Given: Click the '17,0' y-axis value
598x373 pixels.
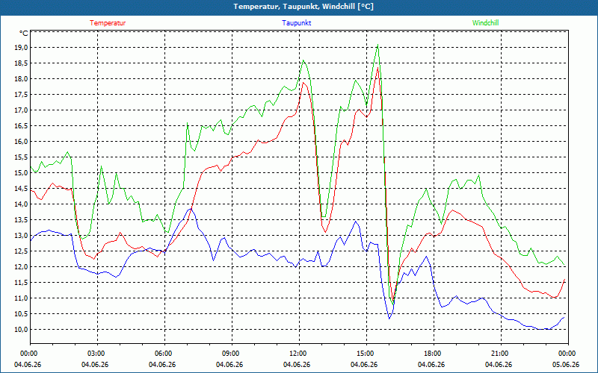Looking at the screenshot, I should click(x=21, y=110).
